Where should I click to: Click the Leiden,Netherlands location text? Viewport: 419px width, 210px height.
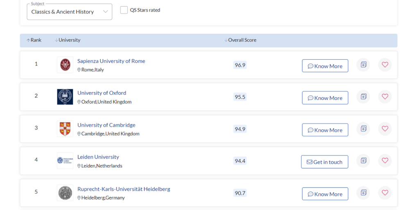click(x=102, y=166)
